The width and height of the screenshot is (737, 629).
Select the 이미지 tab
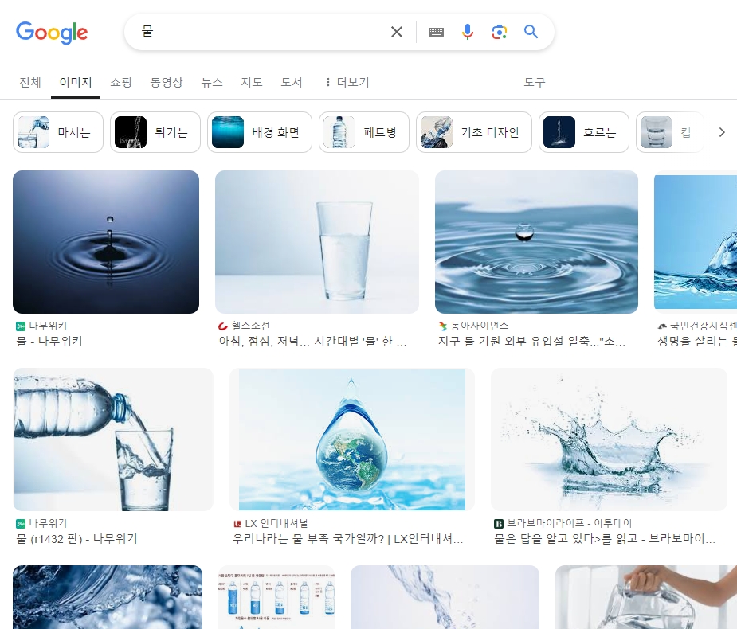pyautogui.click(x=75, y=82)
